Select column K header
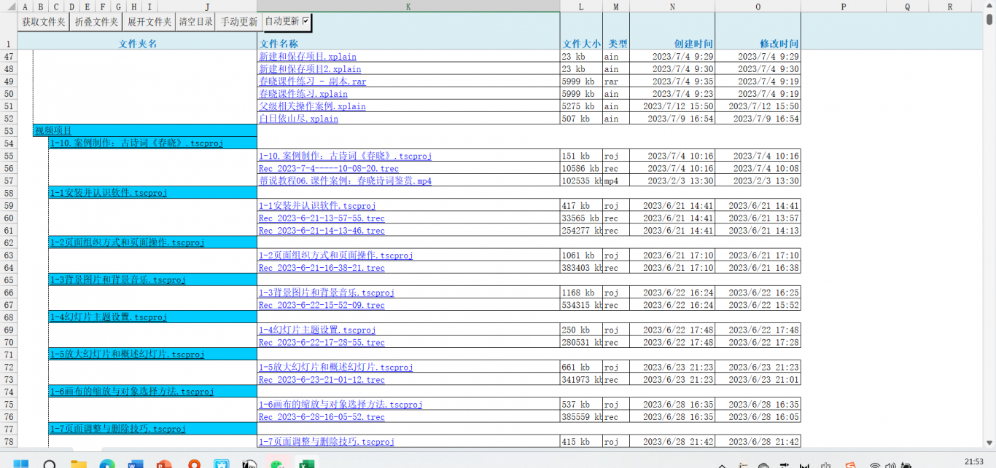 (408, 7)
